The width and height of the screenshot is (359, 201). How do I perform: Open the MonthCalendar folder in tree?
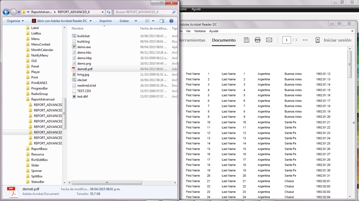[42, 50]
